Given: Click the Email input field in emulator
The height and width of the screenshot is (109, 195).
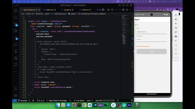Looking at the screenshot, I should pos(151,32).
